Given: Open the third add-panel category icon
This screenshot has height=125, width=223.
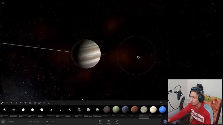Looking at the screenshot, I should 11,103.
